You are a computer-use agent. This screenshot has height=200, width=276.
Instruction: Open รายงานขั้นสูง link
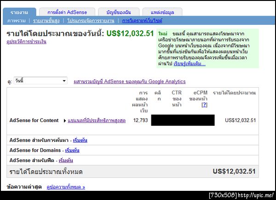[46, 21]
